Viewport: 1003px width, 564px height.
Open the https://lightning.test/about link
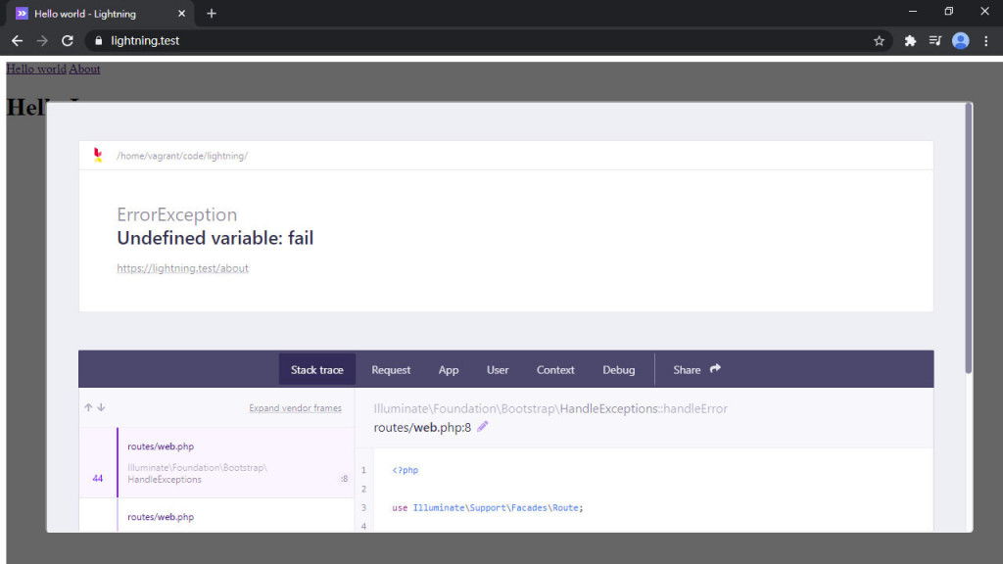[x=182, y=268]
